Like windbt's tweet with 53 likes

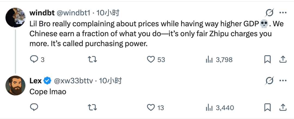click(x=151, y=59)
